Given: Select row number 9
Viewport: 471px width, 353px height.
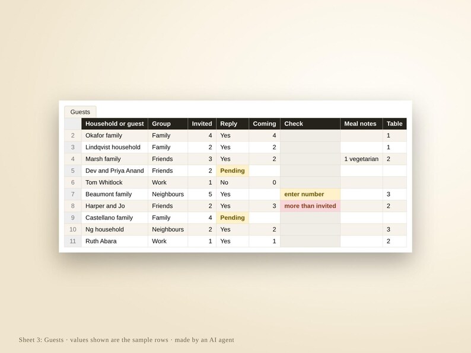Looking at the screenshot, I should pos(73,218).
